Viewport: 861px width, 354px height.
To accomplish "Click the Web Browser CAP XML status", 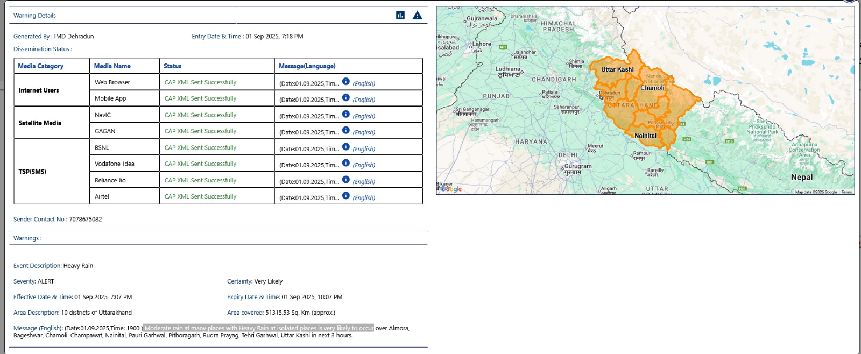I will [x=200, y=82].
